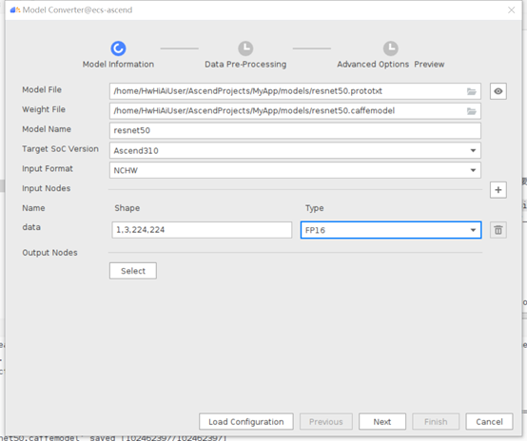Image resolution: width=527 pixels, height=441 pixels.
Task: Click the Name column header
Action: point(33,208)
